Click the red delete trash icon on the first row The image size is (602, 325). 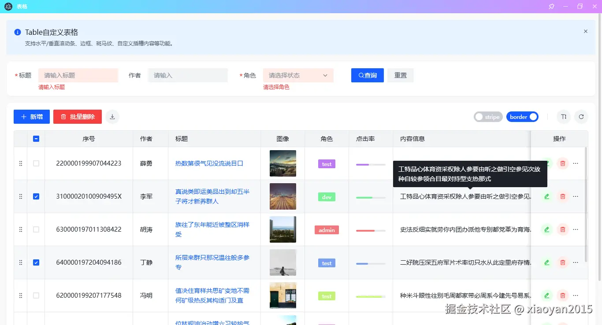click(x=563, y=163)
